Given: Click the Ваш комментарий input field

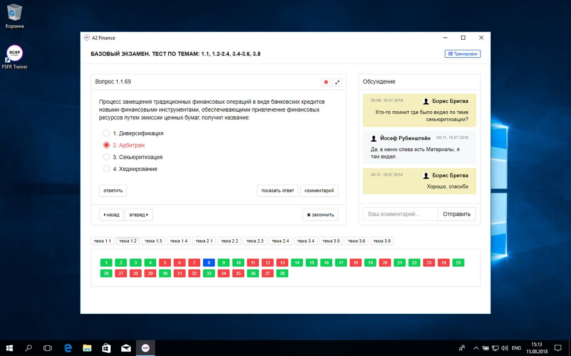Looking at the screenshot, I should tap(400, 214).
